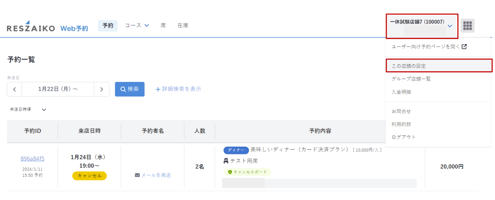
Task: Select ログアウト to log out
Action: 403,137
